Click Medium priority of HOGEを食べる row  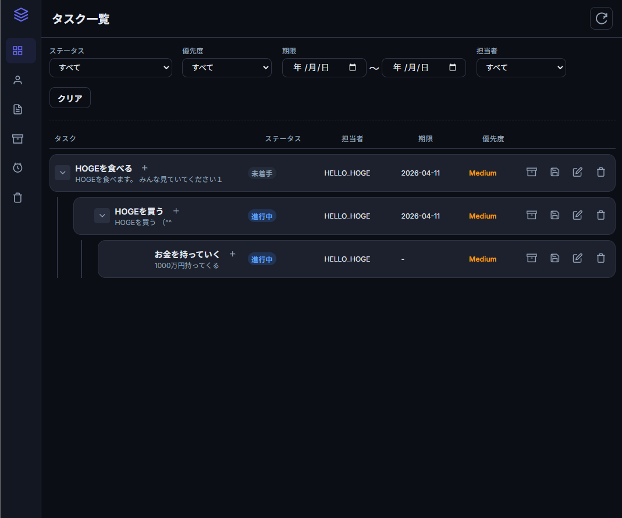coord(483,173)
